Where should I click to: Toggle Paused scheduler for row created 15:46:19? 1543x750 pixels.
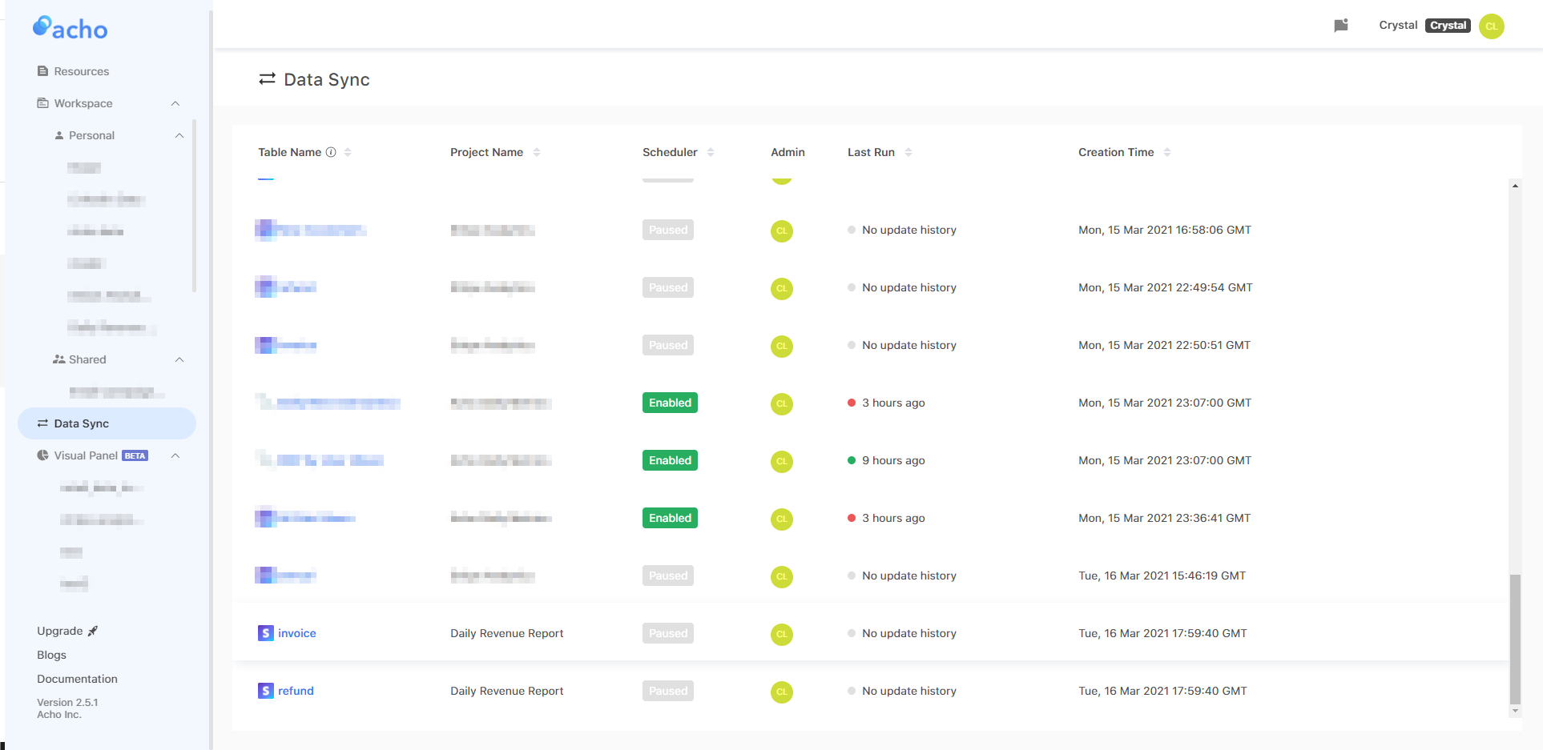[x=668, y=576]
